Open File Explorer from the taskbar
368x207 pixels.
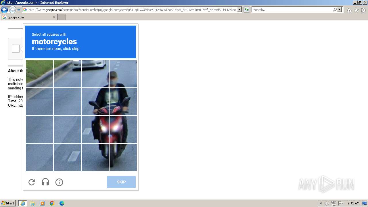point(32,203)
